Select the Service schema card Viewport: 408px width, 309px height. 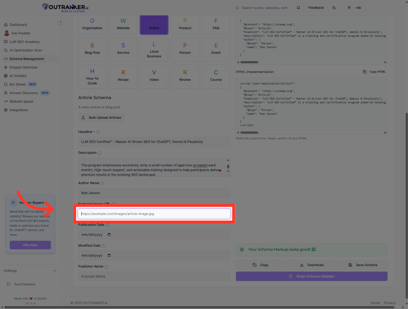pos(123,49)
